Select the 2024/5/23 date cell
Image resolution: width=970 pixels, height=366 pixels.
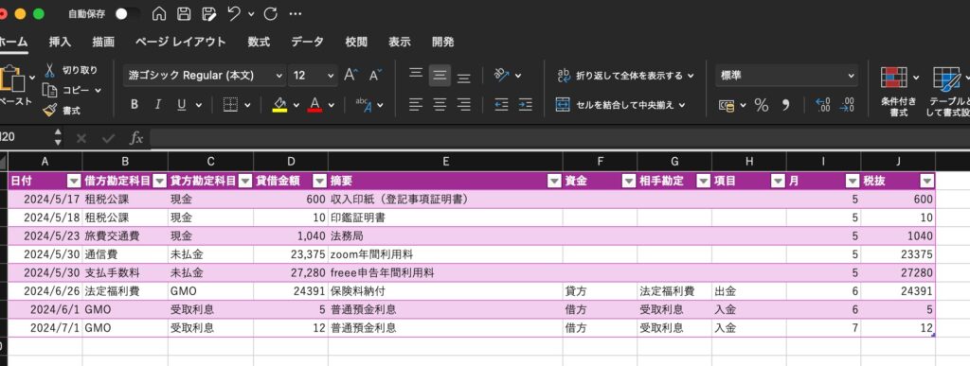[x=45, y=235]
